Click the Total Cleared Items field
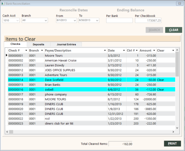The image size is (185, 151). point(120,144)
